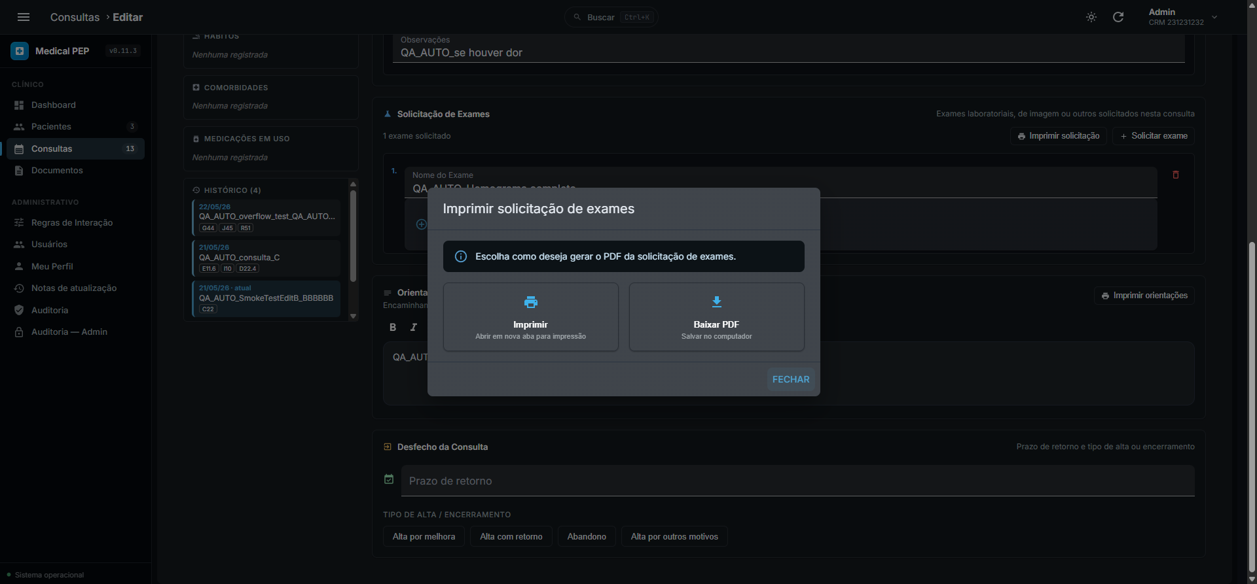Click version label v0.11.3
1257x584 pixels.
click(x=123, y=51)
